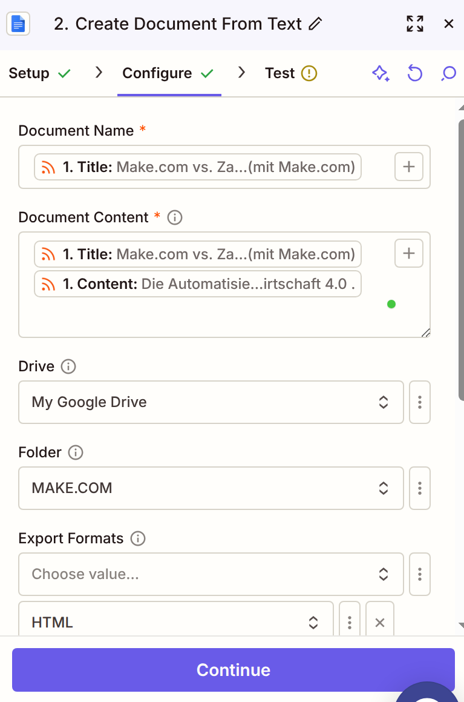Click the resize handle of content box

pyautogui.click(x=426, y=333)
